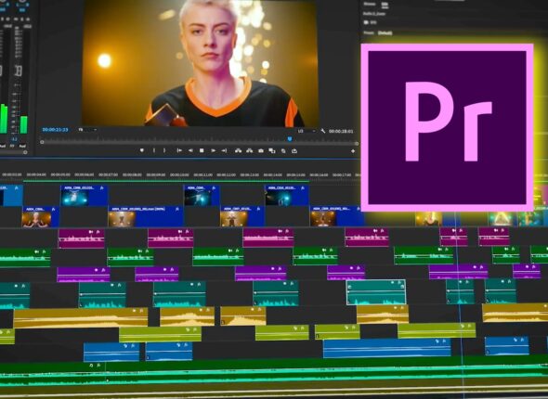Open the Button Editor plus icon
This screenshot has height=399, width=548.
[353, 151]
